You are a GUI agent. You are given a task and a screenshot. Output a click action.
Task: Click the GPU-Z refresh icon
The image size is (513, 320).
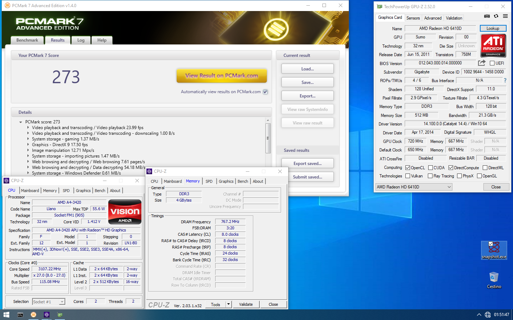pos(496,16)
